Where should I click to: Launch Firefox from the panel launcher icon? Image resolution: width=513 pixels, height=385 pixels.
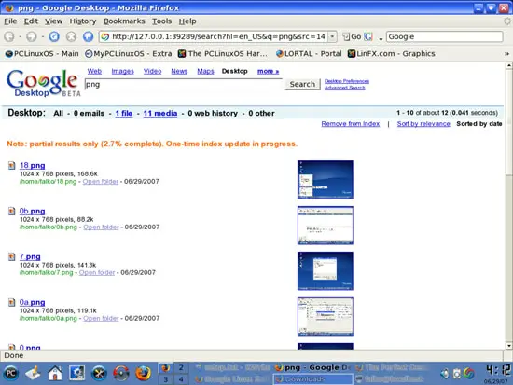pos(143,373)
